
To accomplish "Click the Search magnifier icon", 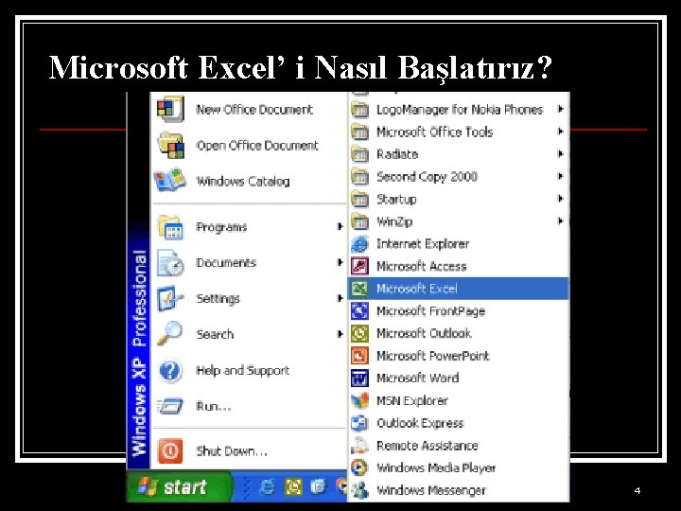I will tap(170, 334).
